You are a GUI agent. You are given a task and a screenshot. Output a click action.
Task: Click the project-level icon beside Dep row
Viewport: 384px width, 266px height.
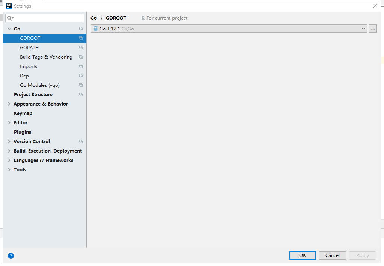tap(81, 76)
